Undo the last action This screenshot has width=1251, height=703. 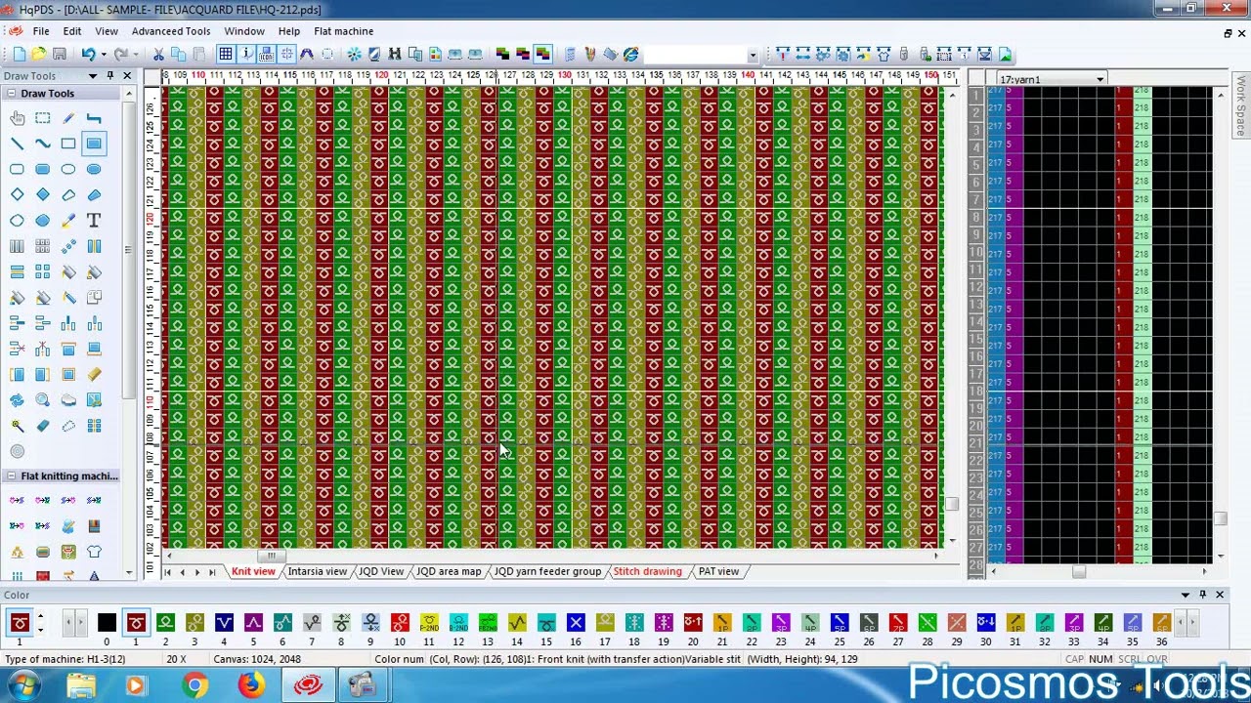point(88,55)
